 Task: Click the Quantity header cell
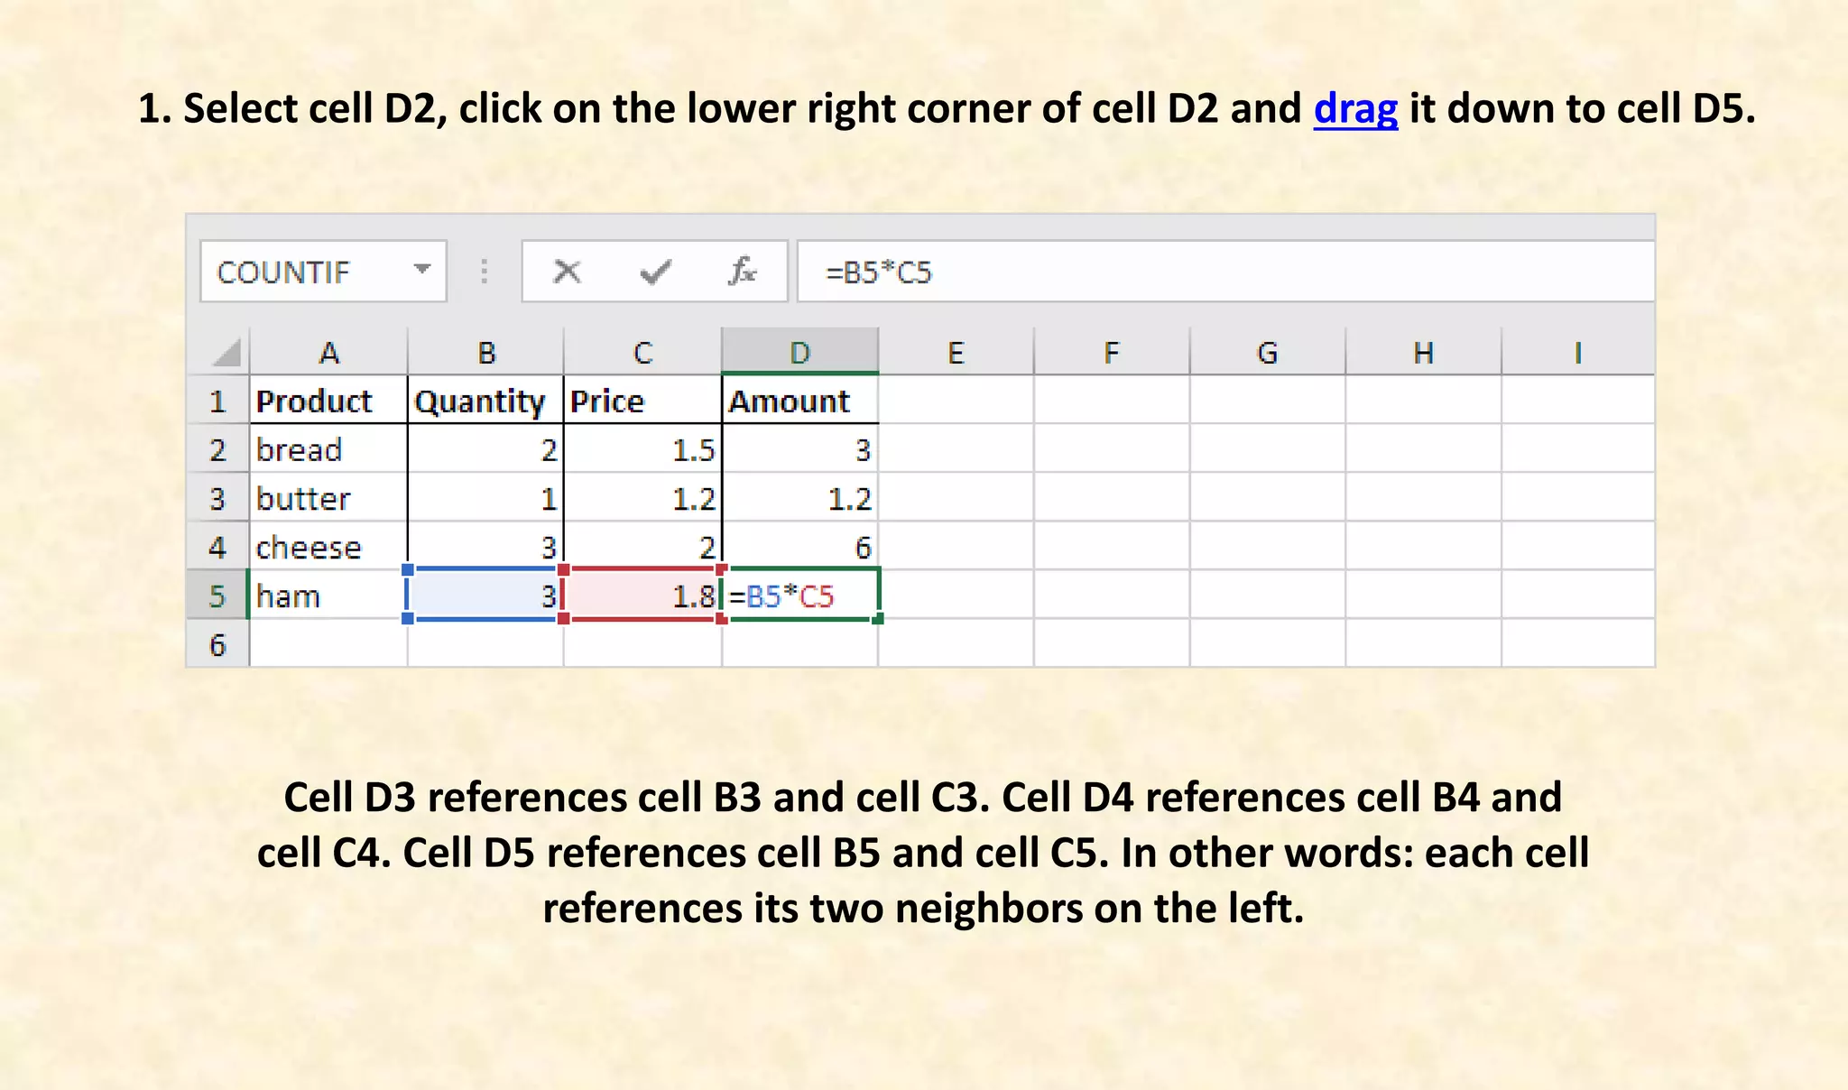485,401
